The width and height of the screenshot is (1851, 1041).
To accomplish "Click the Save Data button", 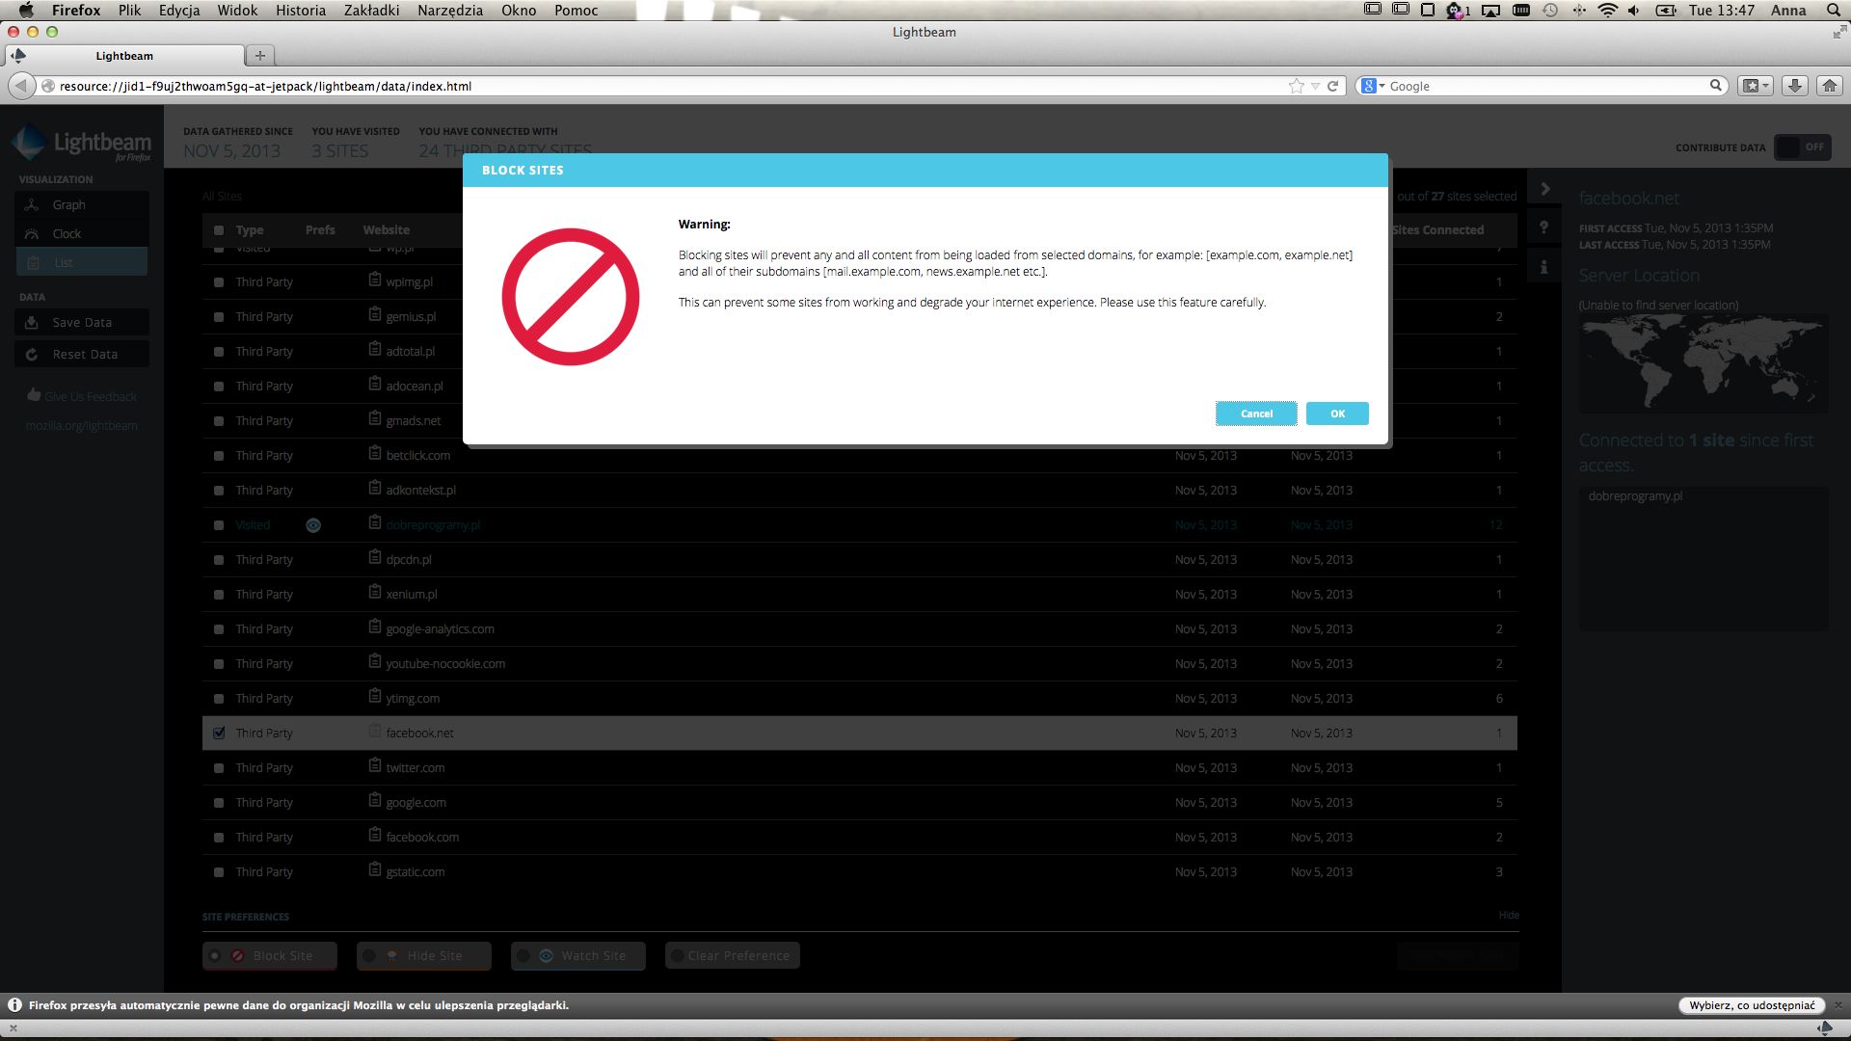I will pos(82,322).
